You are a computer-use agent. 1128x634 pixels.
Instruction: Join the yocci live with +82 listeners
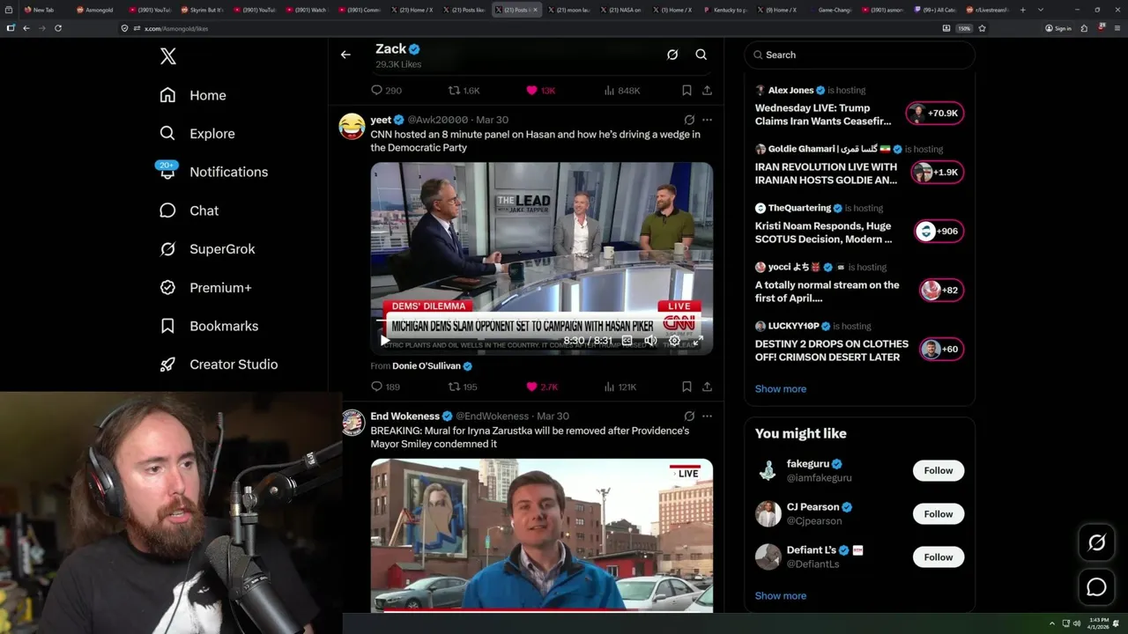pyautogui.click(x=941, y=290)
